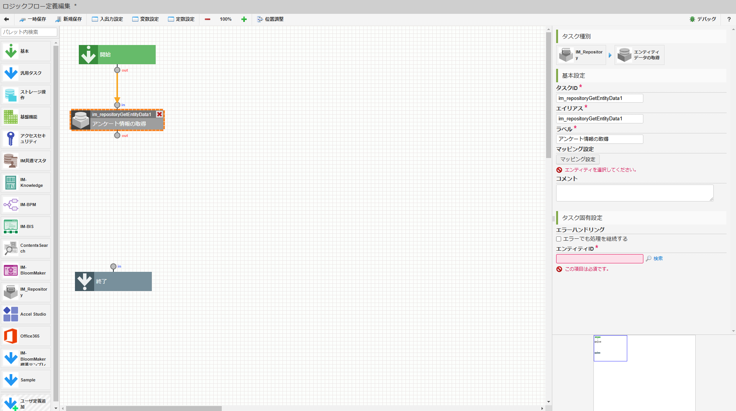Open the アクセスセキュリティ palette category
Viewport: 736px width, 411px height.
10,138
